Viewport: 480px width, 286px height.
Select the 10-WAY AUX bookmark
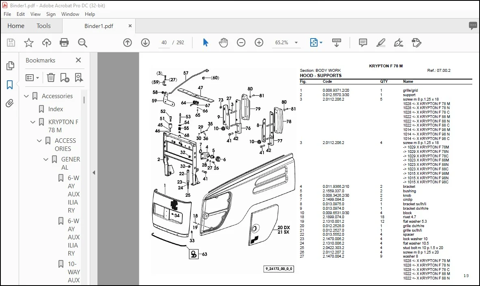[x=74, y=272]
